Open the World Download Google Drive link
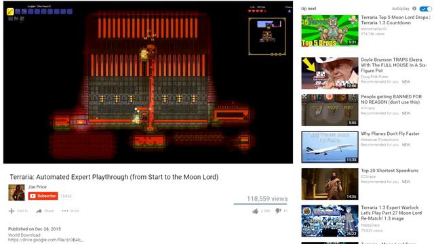 pyautogui.click(x=46, y=240)
